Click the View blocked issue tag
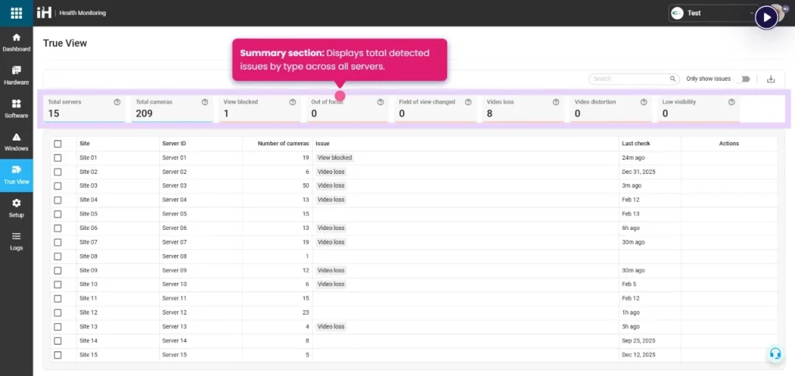The image size is (795, 376). tap(335, 158)
